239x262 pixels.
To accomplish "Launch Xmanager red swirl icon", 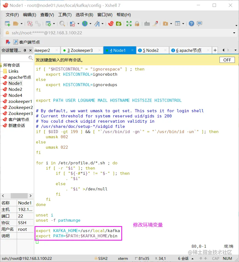I will click(x=111, y=24).
